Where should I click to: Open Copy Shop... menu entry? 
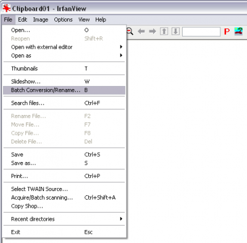coord(64,206)
